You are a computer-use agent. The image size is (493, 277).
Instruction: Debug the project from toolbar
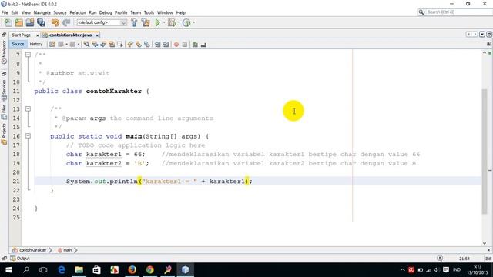coord(172,22)
